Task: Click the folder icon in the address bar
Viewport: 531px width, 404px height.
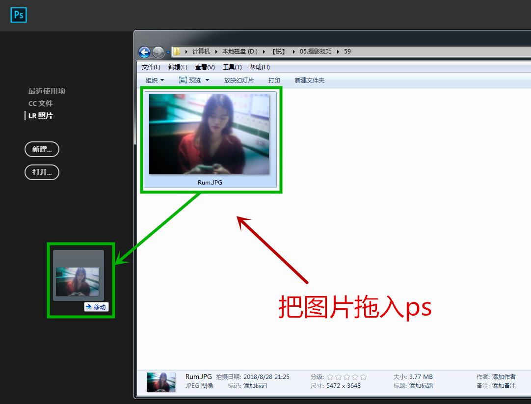Action: [x=177, y=51]
